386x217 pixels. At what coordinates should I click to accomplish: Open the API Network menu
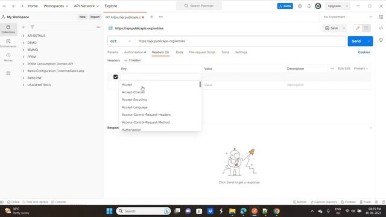[86, 6]
